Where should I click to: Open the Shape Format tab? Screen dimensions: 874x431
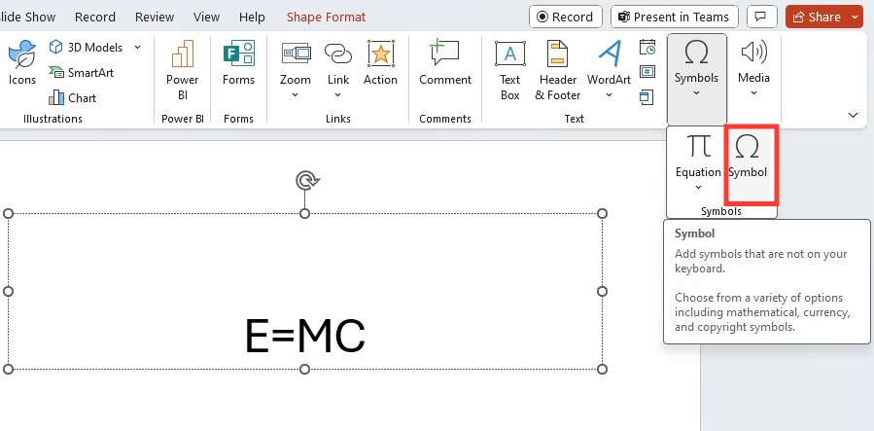tap(326, 18)
